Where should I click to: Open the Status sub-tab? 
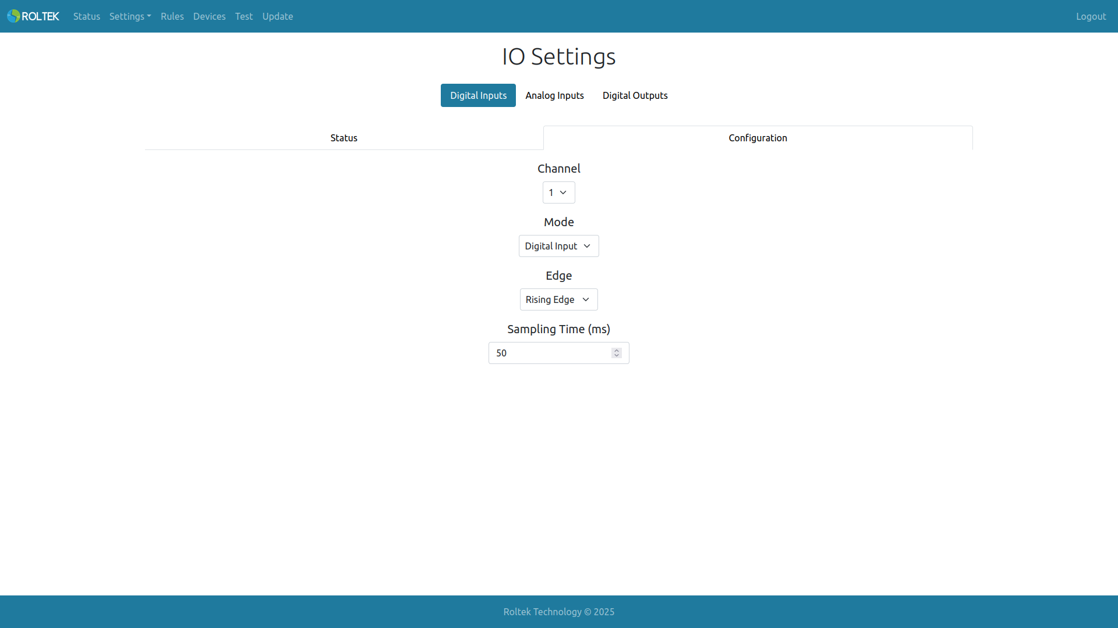pos(344,138)
